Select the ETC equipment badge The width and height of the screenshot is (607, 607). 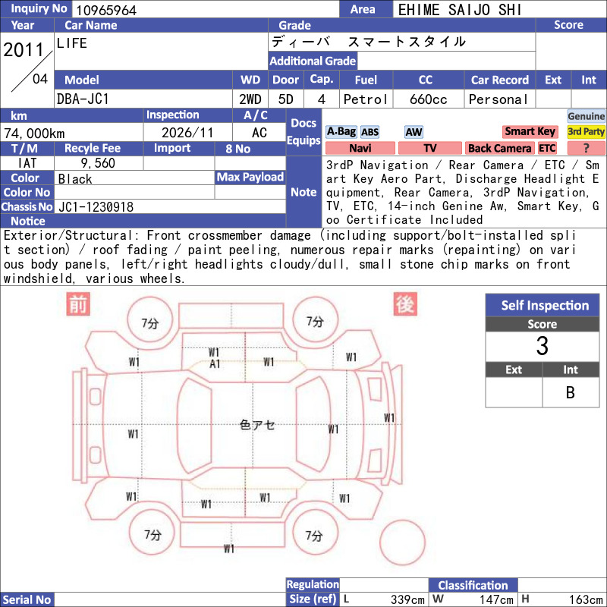[x=547, y=148]
